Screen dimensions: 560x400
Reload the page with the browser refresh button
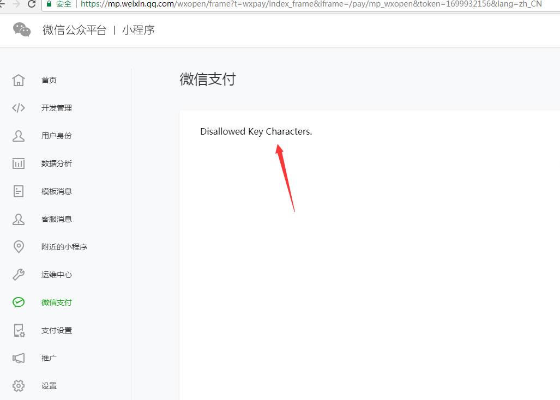pyautogui.click(x=32, y=4)
